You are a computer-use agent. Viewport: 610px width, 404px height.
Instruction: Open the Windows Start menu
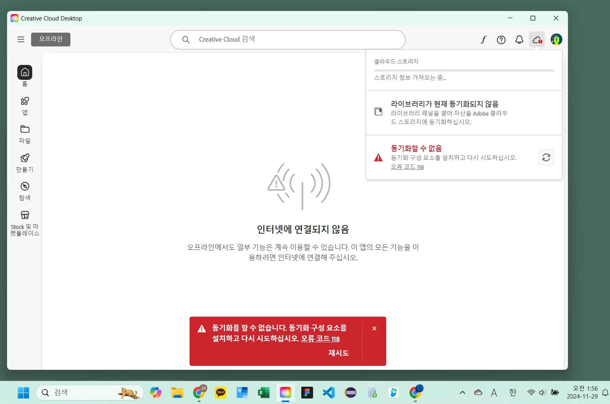pyautogui.click(x=23, y=393)
